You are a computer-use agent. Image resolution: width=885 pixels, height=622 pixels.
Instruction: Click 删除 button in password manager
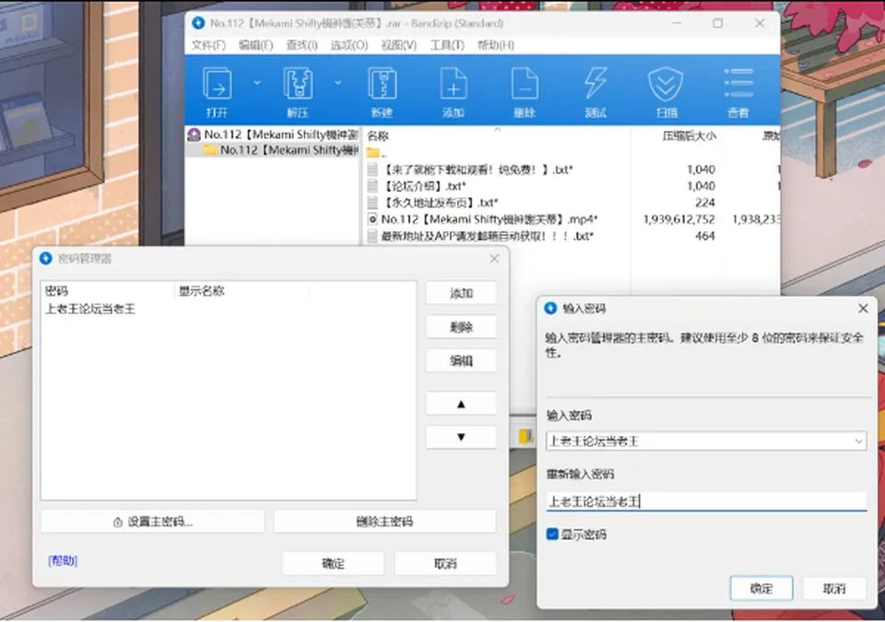click(x=461, y=327)
